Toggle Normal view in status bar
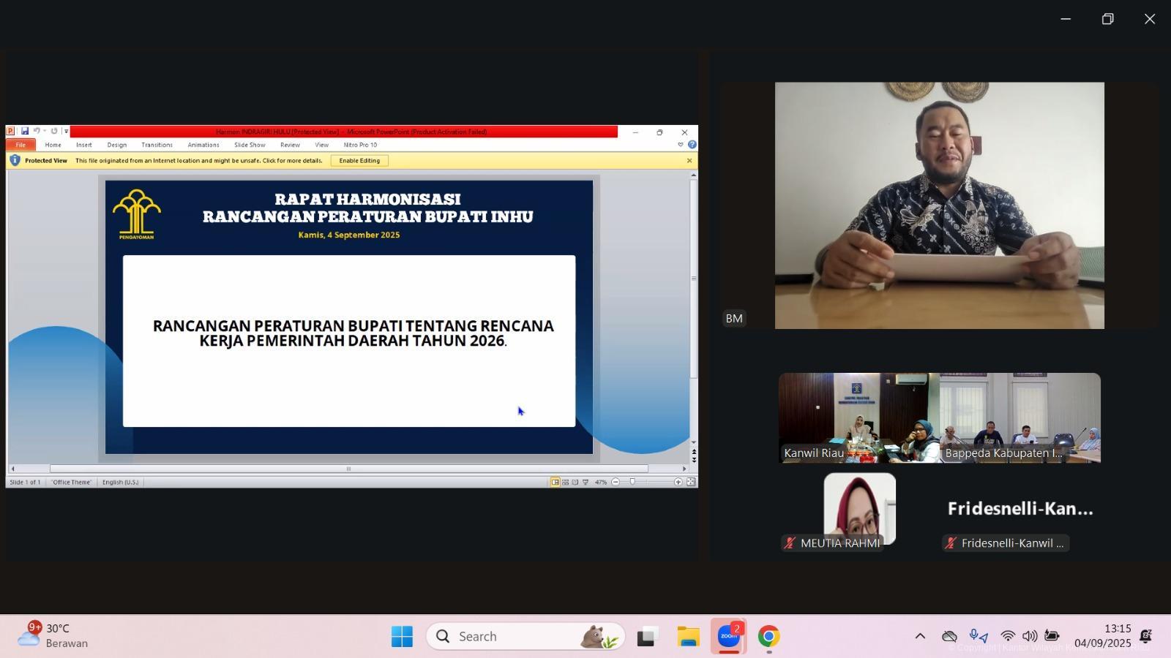The width and height of the screenshot is (1171, 658). coord(555,483)
